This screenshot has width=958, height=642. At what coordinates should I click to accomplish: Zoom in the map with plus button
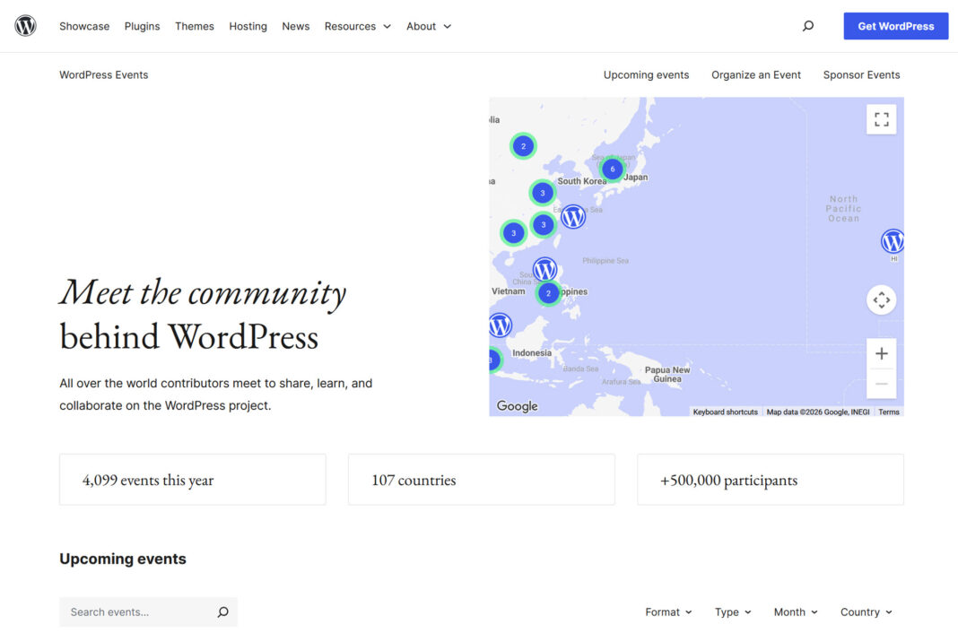point(881,353)
